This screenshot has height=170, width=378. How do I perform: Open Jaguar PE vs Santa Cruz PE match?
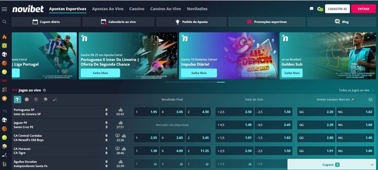point(24,125)
